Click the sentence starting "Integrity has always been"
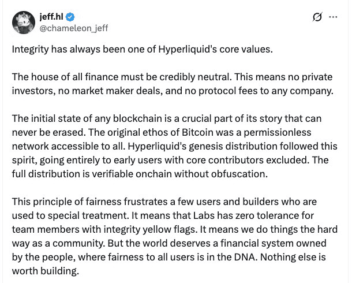Screen dimensions: 352x283 point(142,49)
